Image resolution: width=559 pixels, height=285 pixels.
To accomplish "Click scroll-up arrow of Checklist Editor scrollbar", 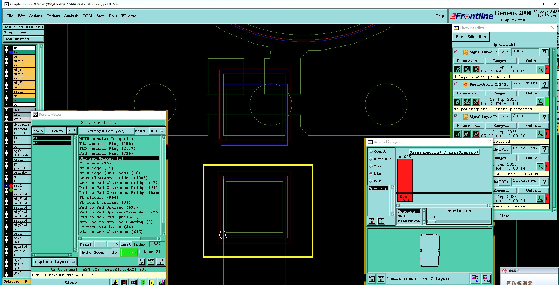I will click(x=554, y=50).
